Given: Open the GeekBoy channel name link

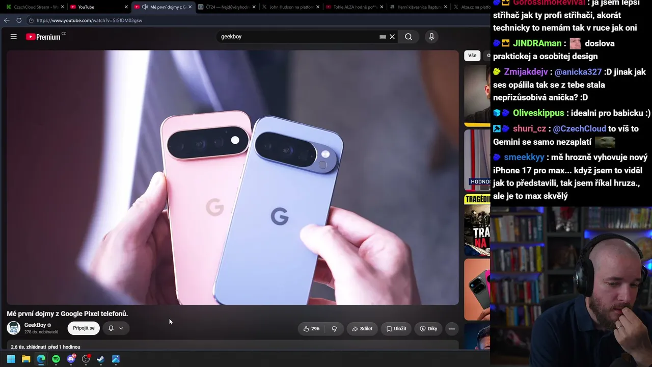Looking at the screenshot, I should [x=35, y=325].
